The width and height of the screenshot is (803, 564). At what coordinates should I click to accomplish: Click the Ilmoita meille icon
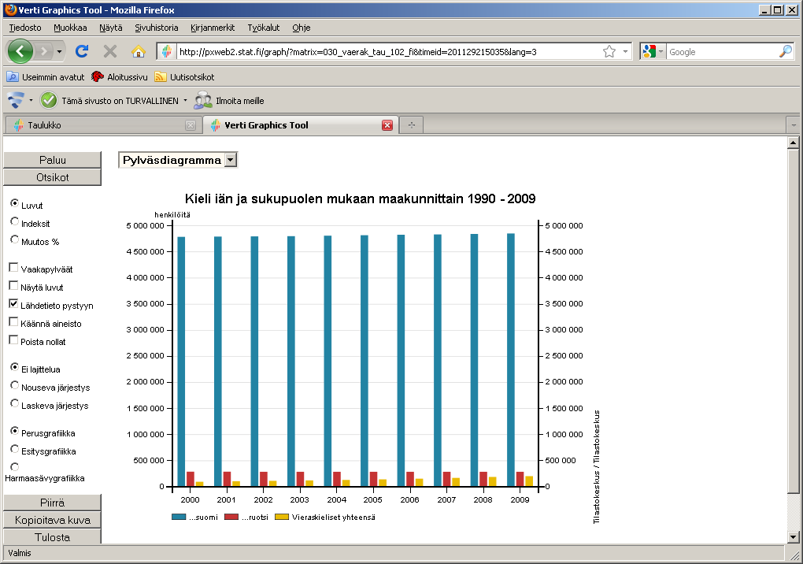pyautogui.click(x=203, y=100)
